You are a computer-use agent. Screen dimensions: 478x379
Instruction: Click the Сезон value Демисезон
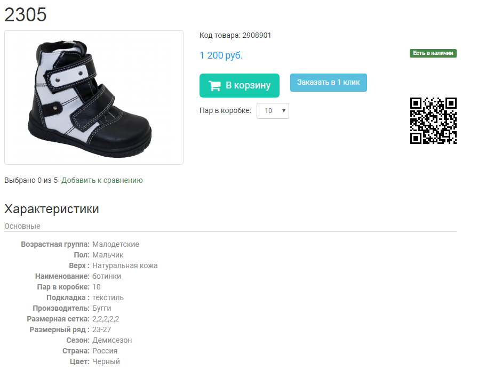point(112,340)
